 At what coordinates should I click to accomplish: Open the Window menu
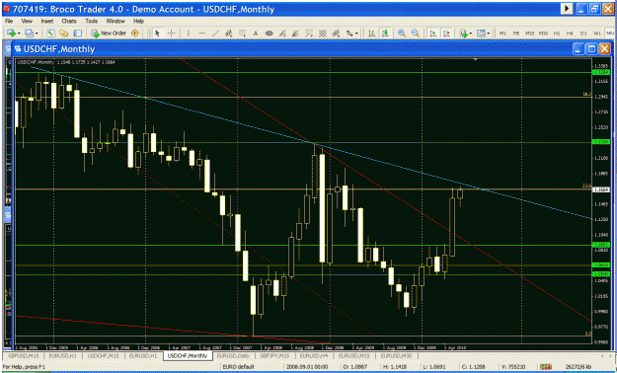(116, 21)
